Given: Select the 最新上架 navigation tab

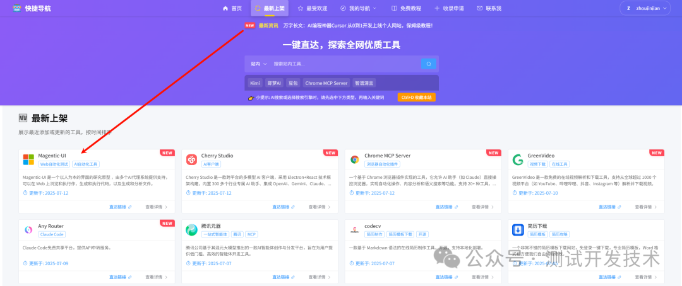Looking at the screenshot, I should click(x=270, y=8).
